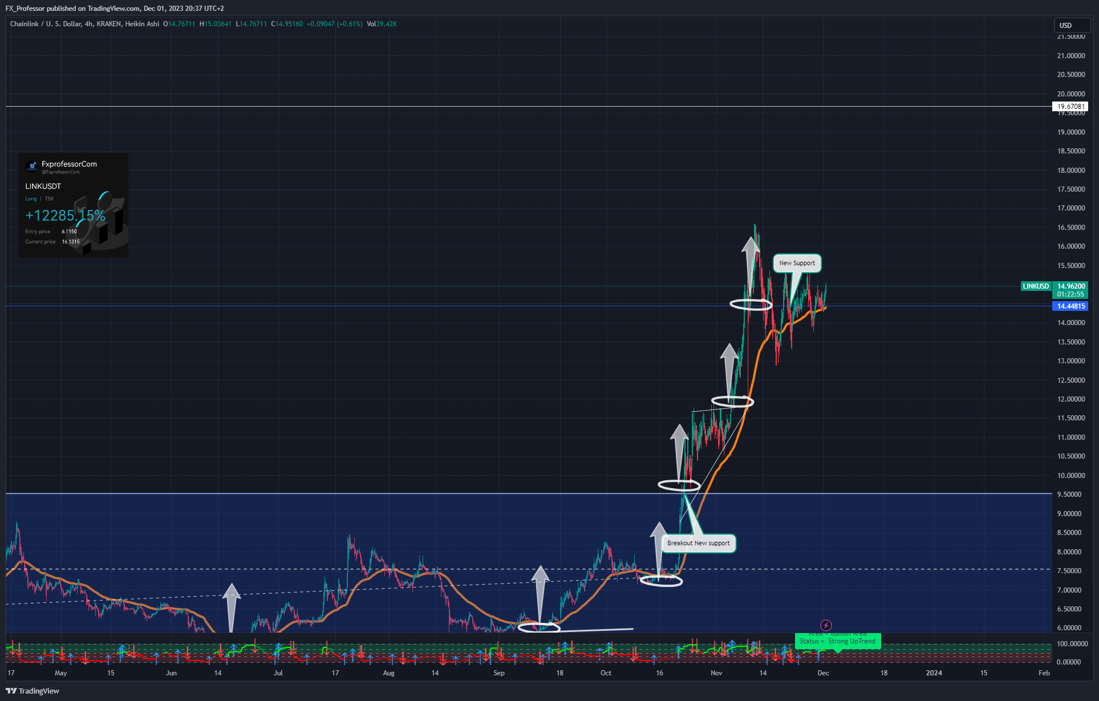Click the 14.96200 current price label
Image resolution: width=1099 pixels, height=701 pixels.
click(1070, 286)
